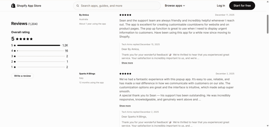Expand the Browse apps dropdown
This screenshot has height=127, width=269.
(175, 6)
